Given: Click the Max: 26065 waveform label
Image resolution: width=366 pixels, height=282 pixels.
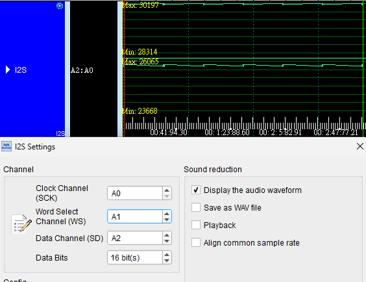Looking at the screenshot, I should pos(141,62).
